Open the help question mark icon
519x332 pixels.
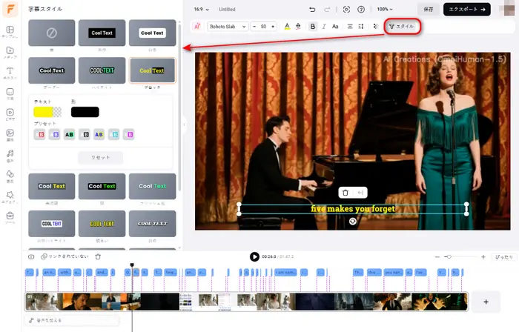360,10
